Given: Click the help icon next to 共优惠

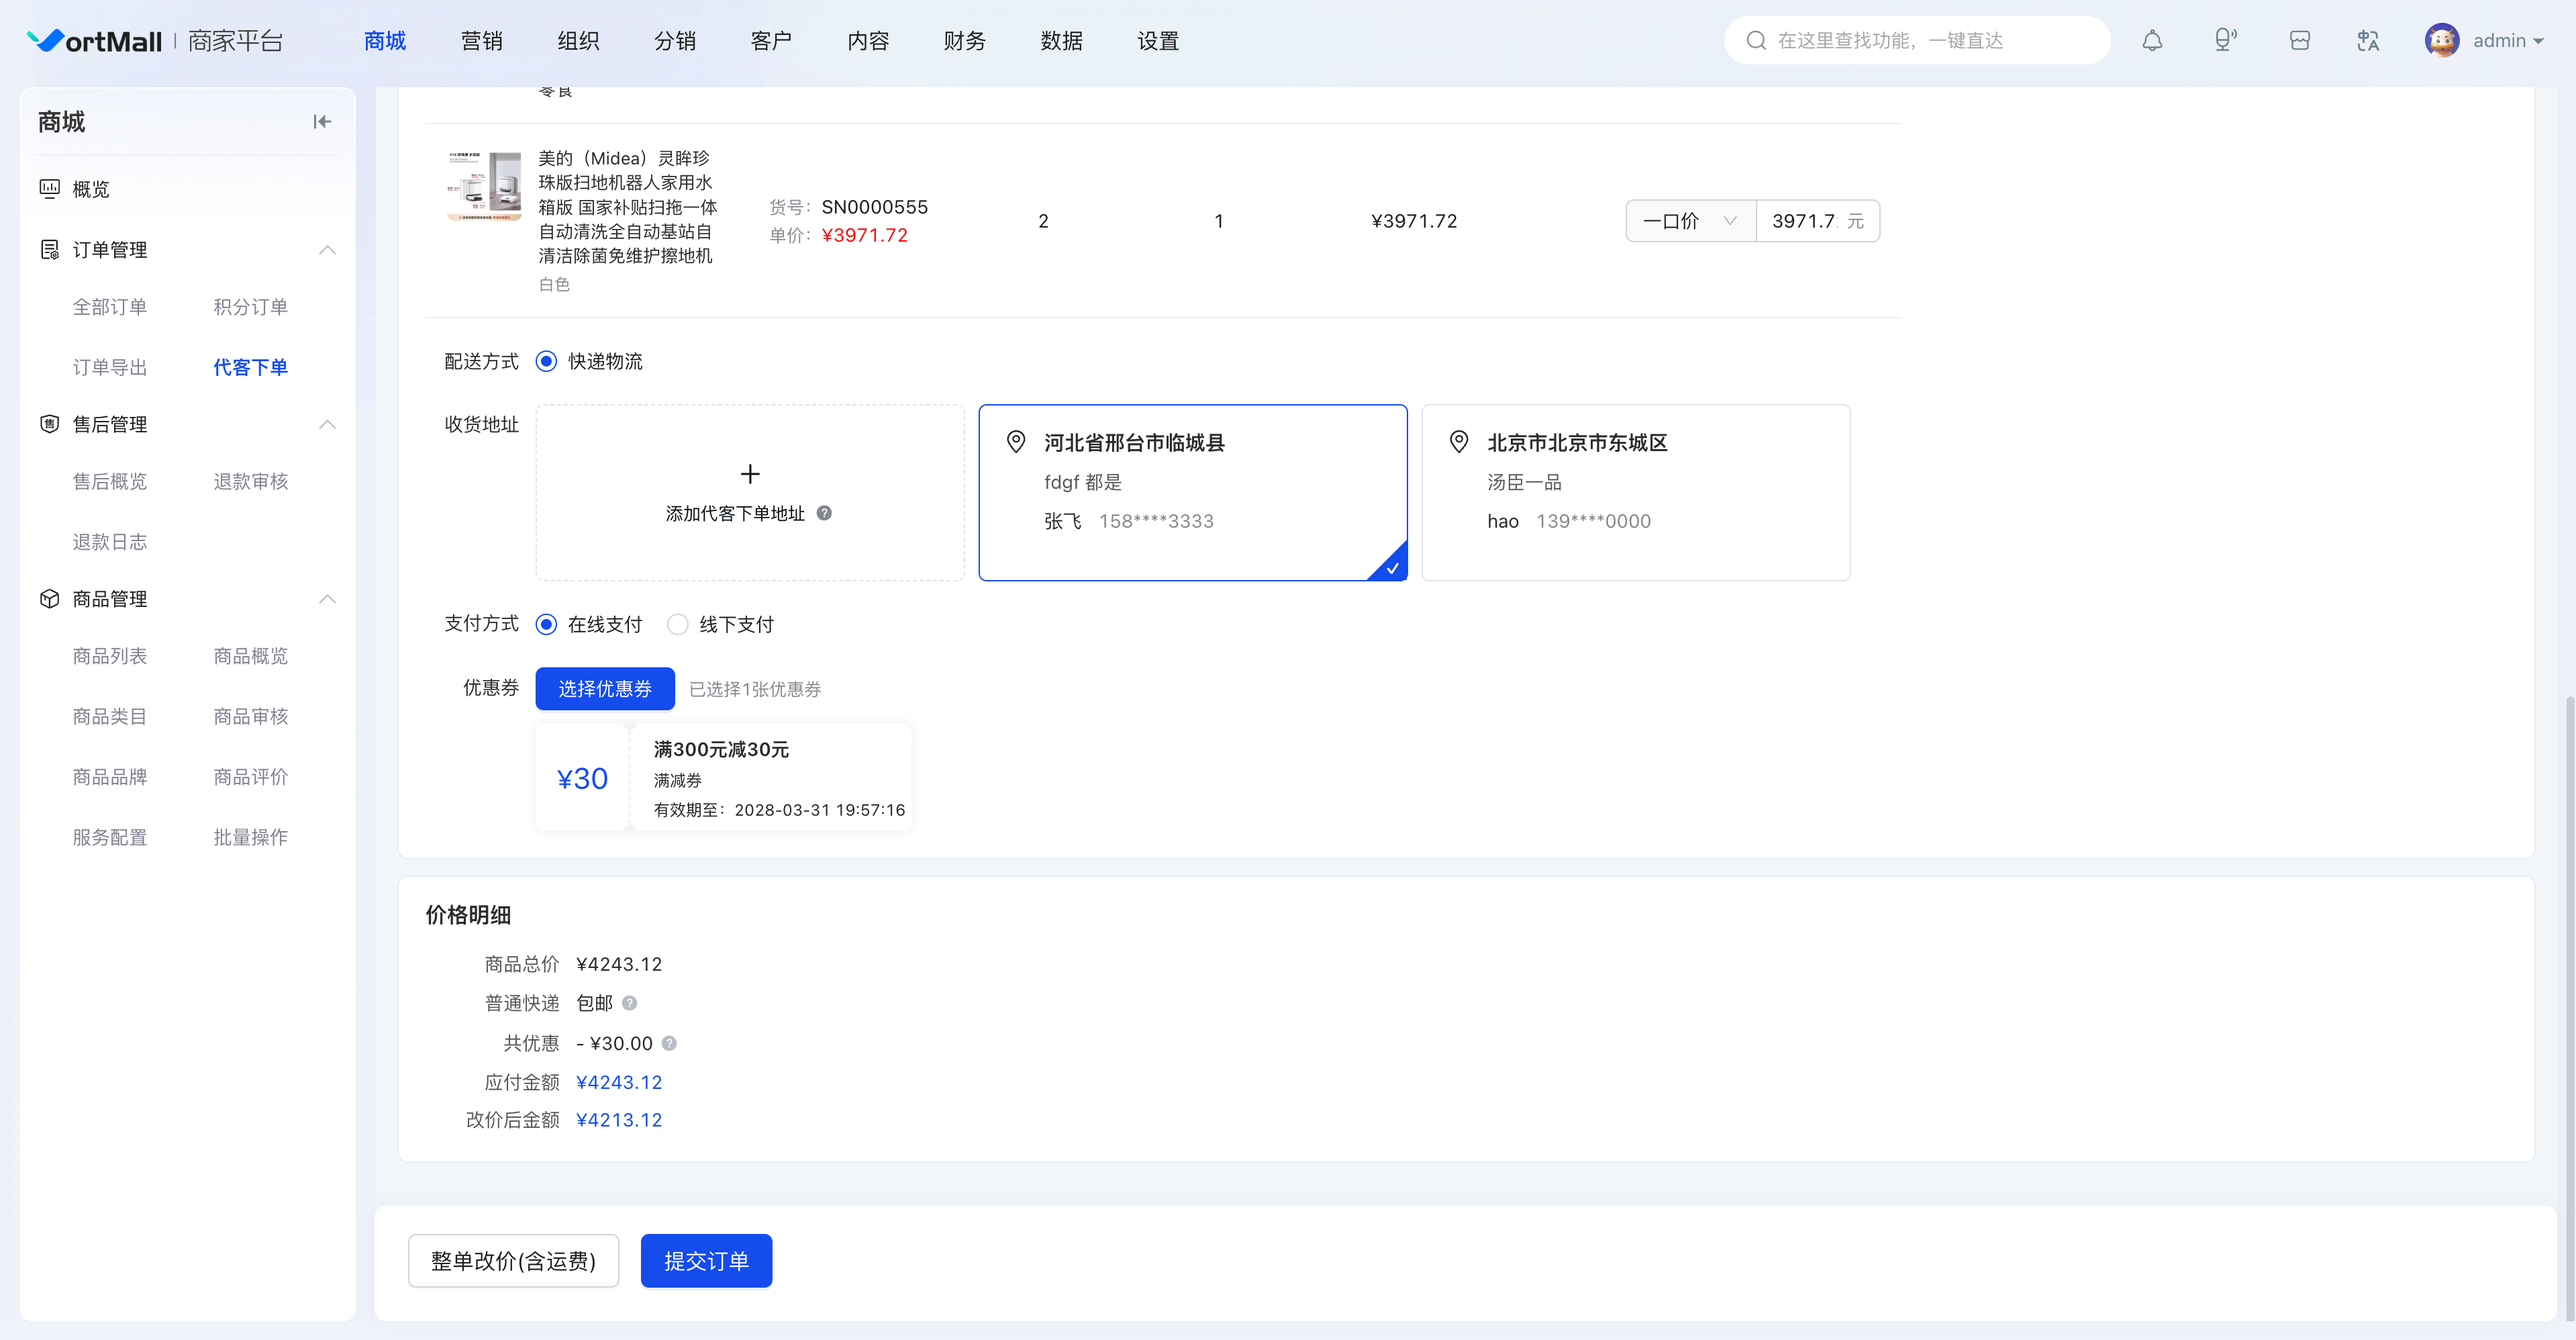Looking at the screenshot, I should coord(669,1043).
